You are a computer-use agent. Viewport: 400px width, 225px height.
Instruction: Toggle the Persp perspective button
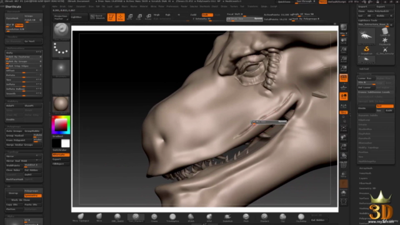(x=344, y=77)
